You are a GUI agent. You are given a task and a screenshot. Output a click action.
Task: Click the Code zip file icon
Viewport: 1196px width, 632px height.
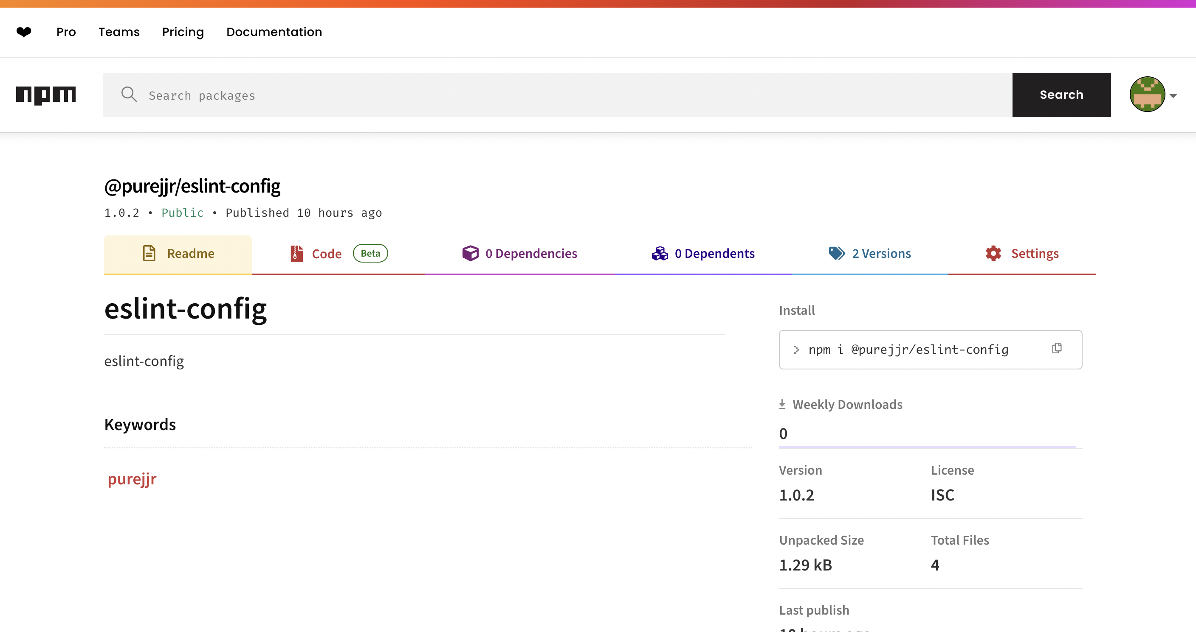click(297, 253)
